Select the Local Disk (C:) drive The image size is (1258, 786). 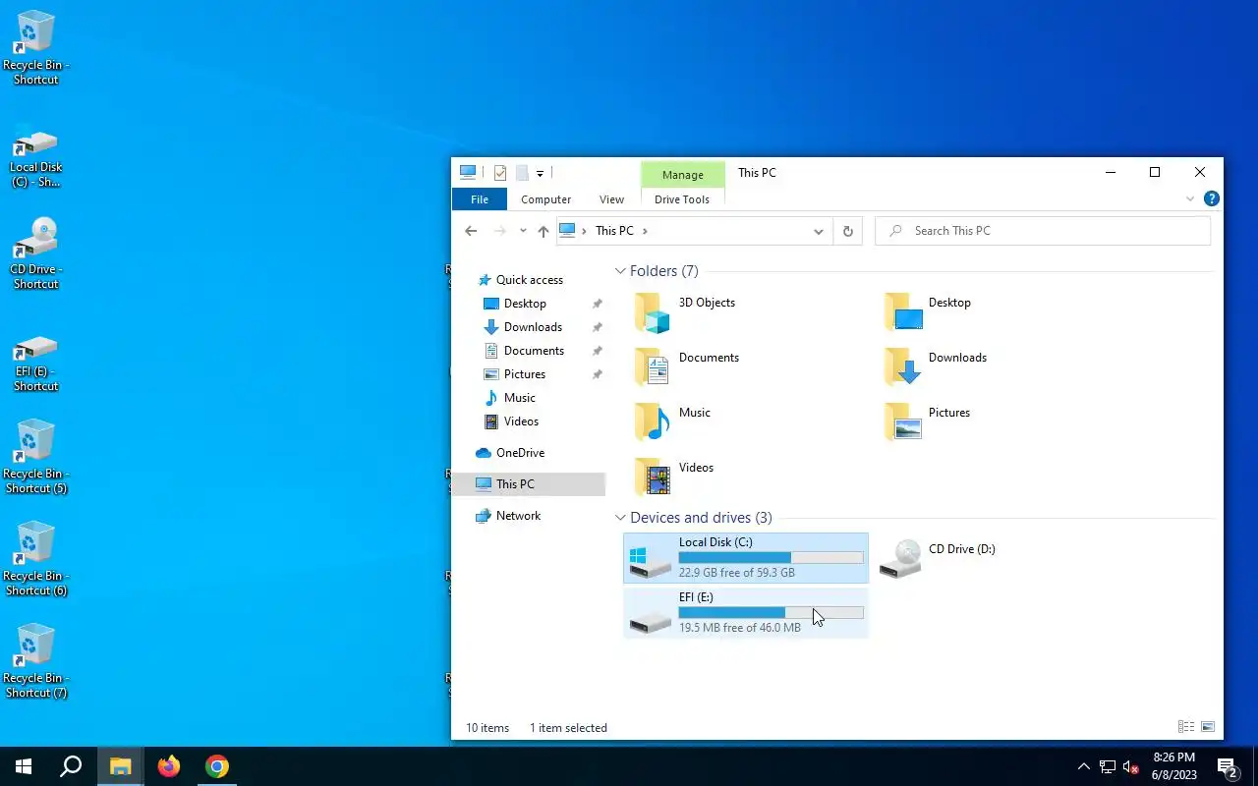(746, 558)
